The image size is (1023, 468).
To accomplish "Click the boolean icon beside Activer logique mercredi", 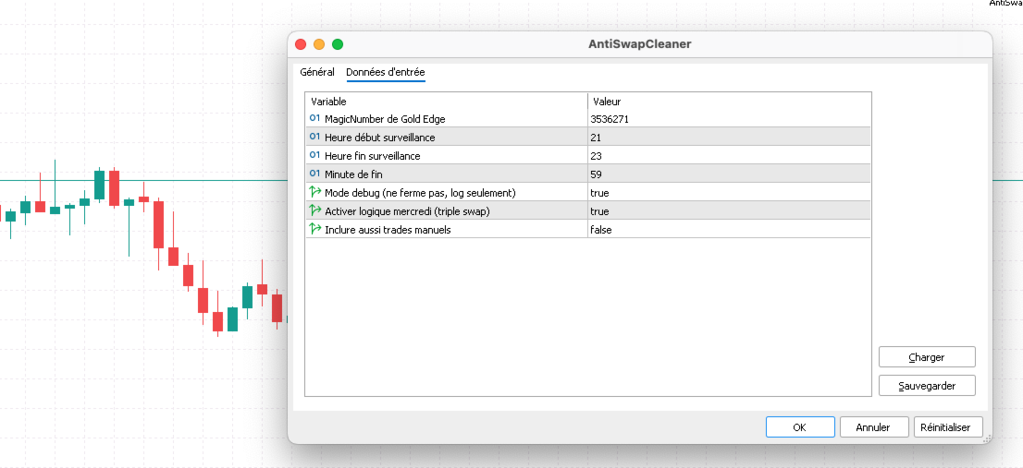I will click(315, 210).
